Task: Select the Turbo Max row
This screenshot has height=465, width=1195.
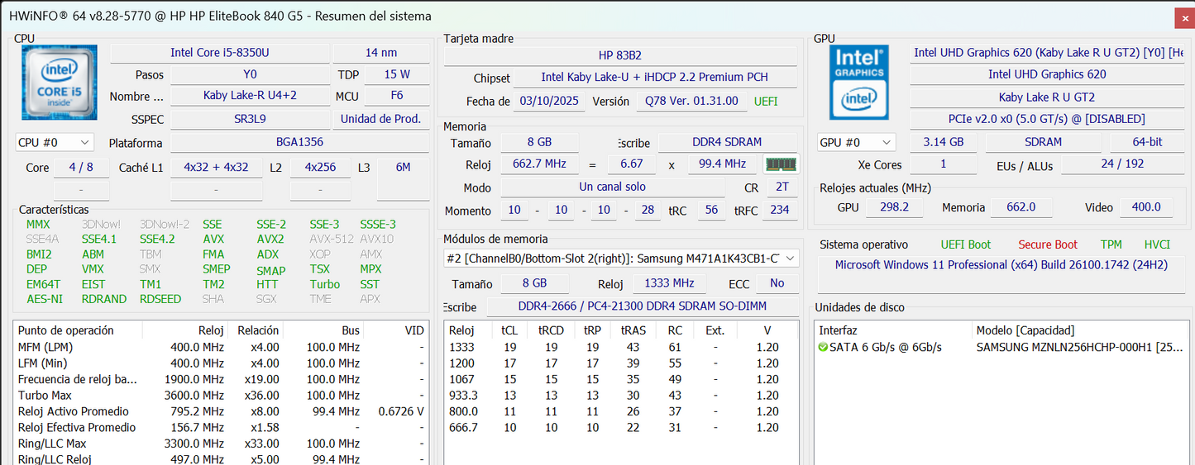Action: (x=222, y=395)
